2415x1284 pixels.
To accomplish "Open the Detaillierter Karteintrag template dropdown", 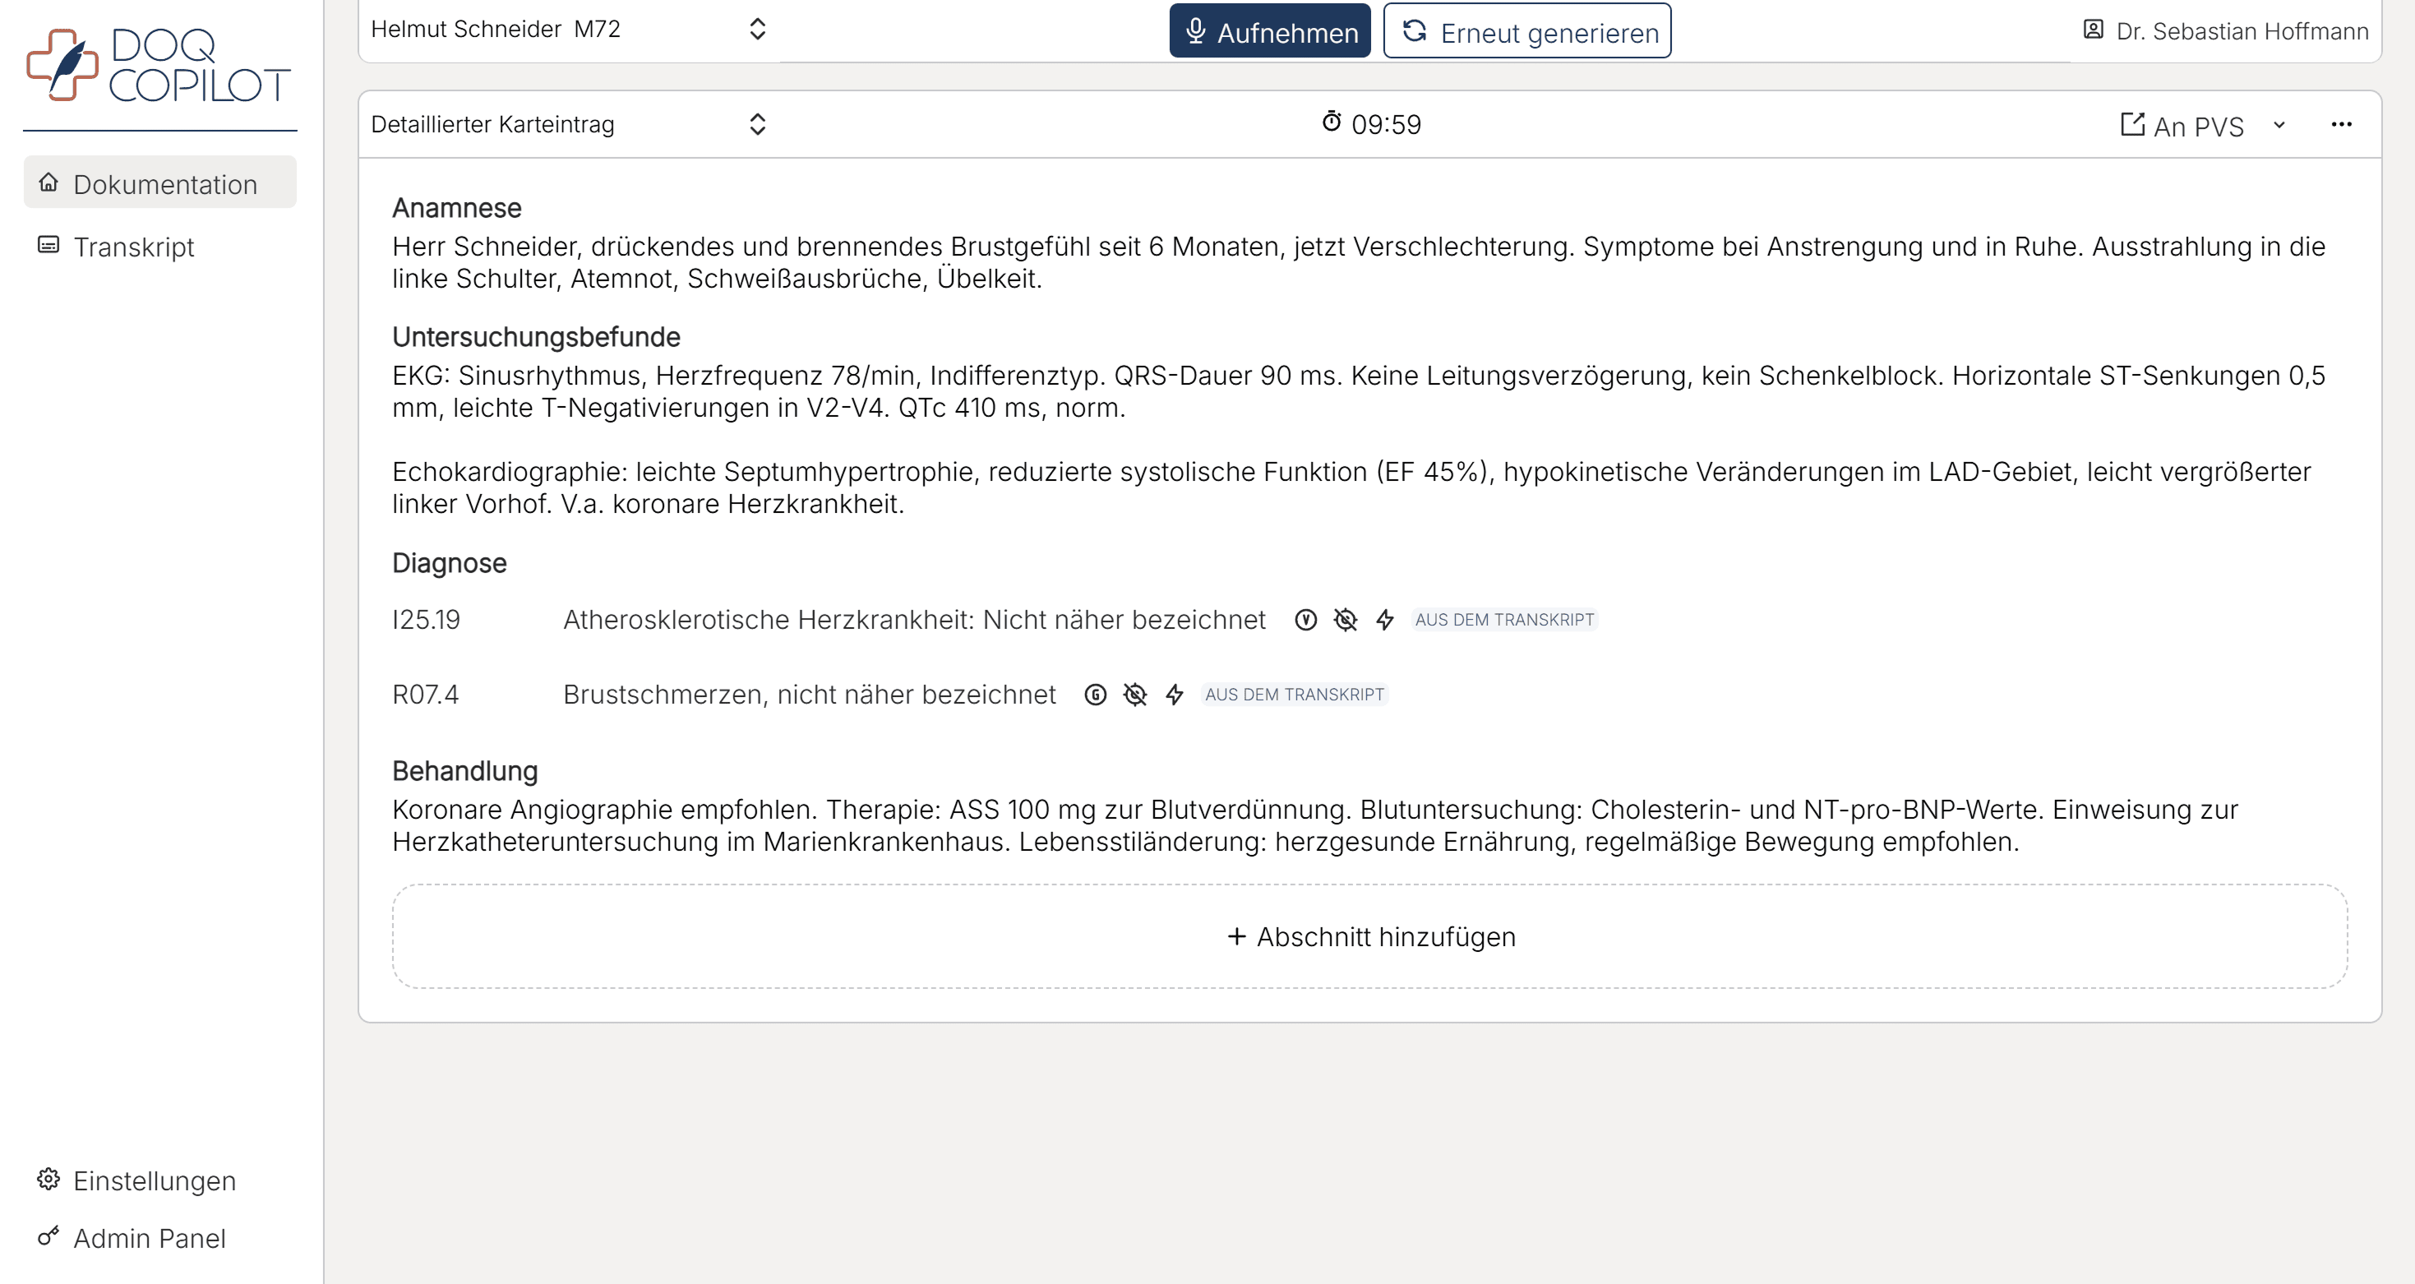I will point(568,125).
